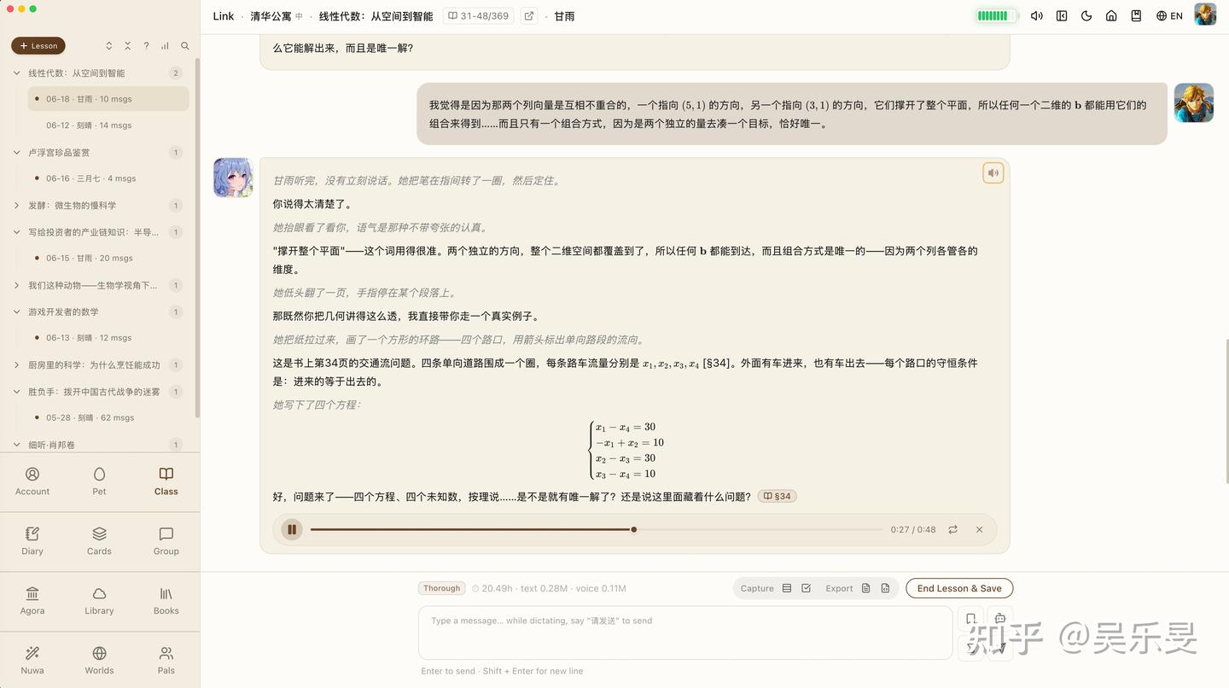1229x688 pixels.
Task: Open the Agora section
Action: tap(32, 601)
